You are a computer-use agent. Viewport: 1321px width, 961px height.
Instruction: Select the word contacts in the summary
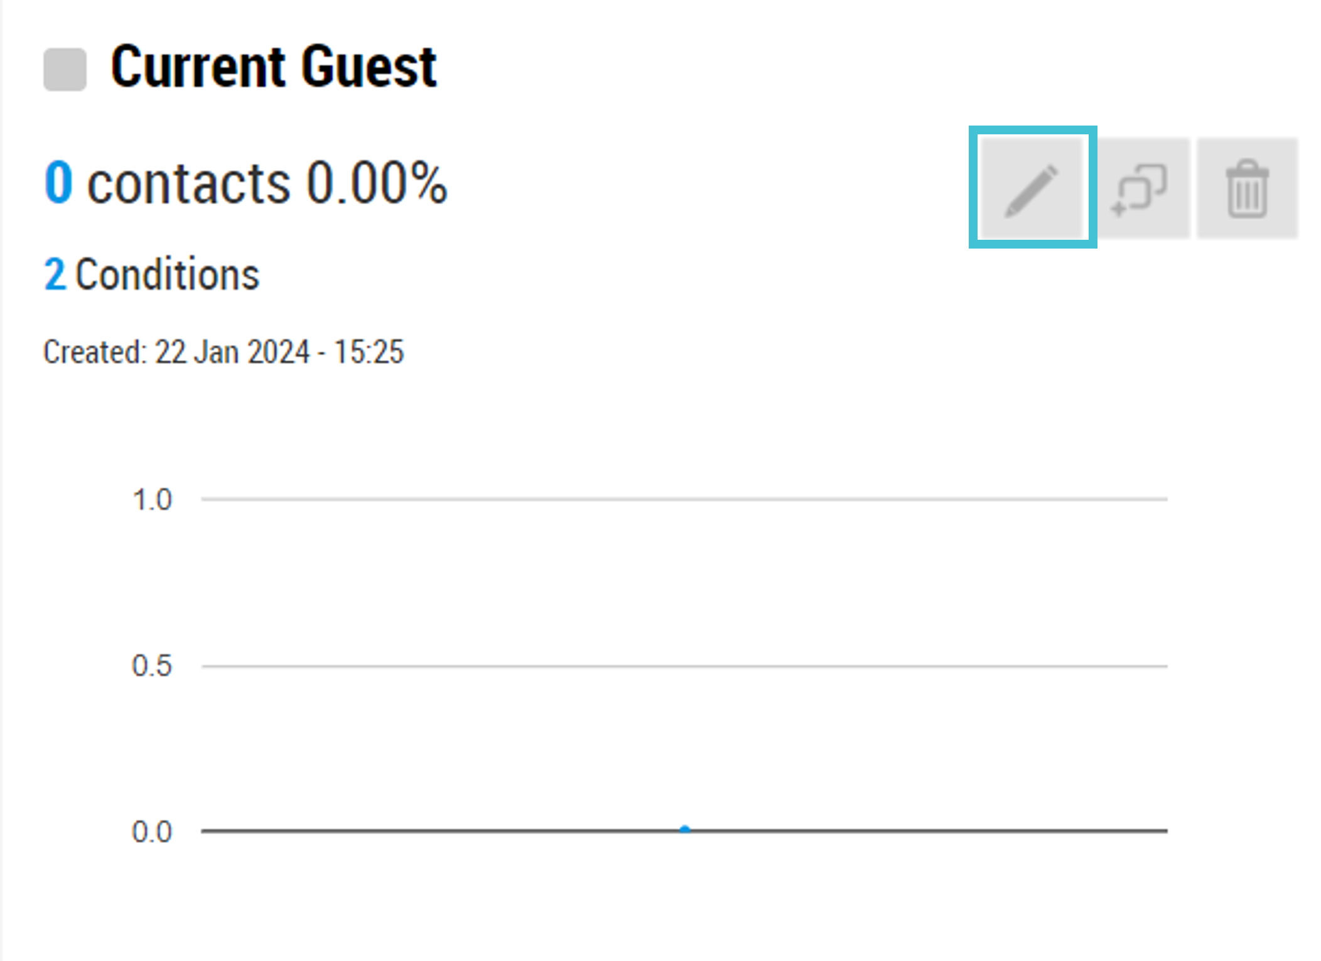pyautogui.click(x=188, y=184)
